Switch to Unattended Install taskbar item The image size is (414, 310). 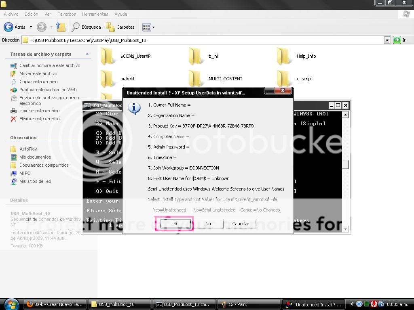coord(313,304)
